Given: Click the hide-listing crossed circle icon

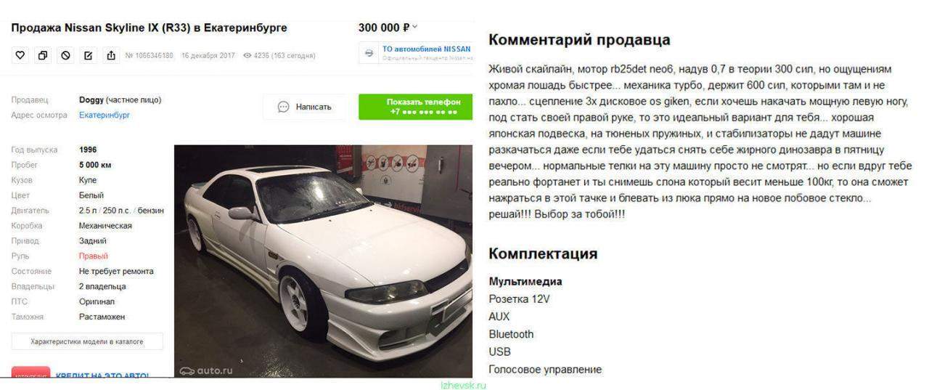Looking at the screenshot, I should point(65,55).
